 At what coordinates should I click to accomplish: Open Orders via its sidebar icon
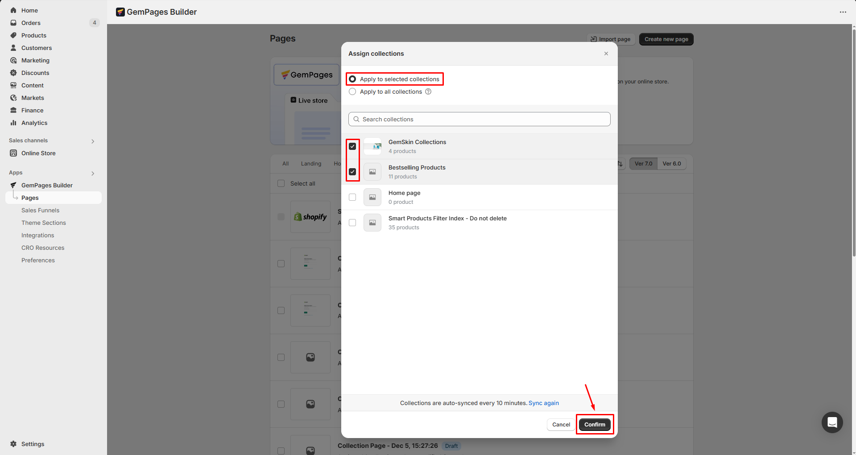point(13,23)
